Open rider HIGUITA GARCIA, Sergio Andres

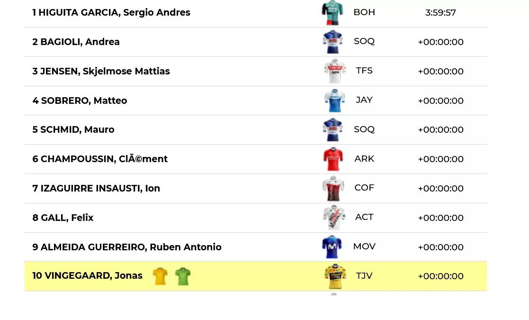[111, 13]
